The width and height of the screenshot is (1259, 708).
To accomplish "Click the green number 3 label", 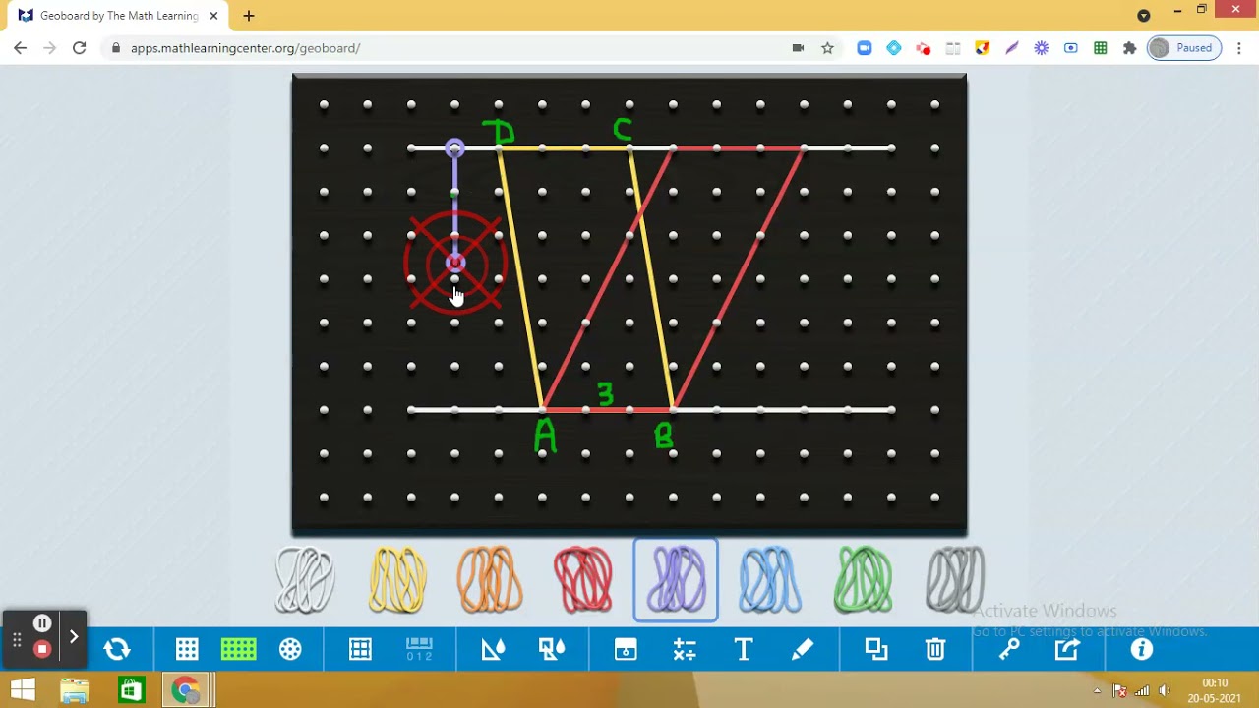I will pos(605,395).
